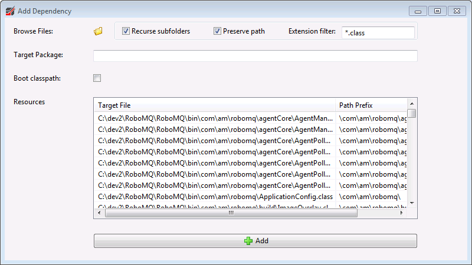This screenshot has height=265, width=472.
Task: Click the horizontal scrollbar thumb in Resources
Action: 231,213
